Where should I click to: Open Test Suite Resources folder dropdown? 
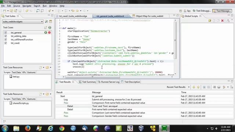pos(51,94)
